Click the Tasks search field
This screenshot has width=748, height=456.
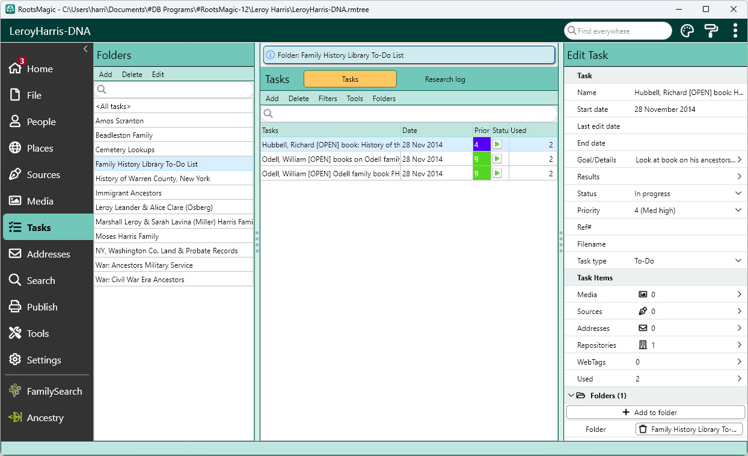click(409, 114)
